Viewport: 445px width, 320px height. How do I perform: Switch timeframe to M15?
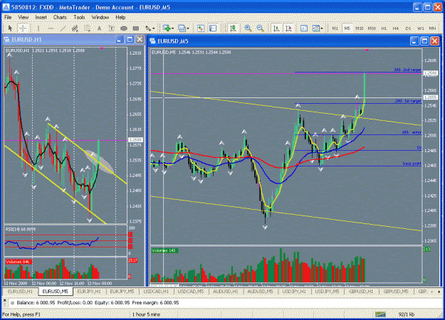click(x=360, y=28)
